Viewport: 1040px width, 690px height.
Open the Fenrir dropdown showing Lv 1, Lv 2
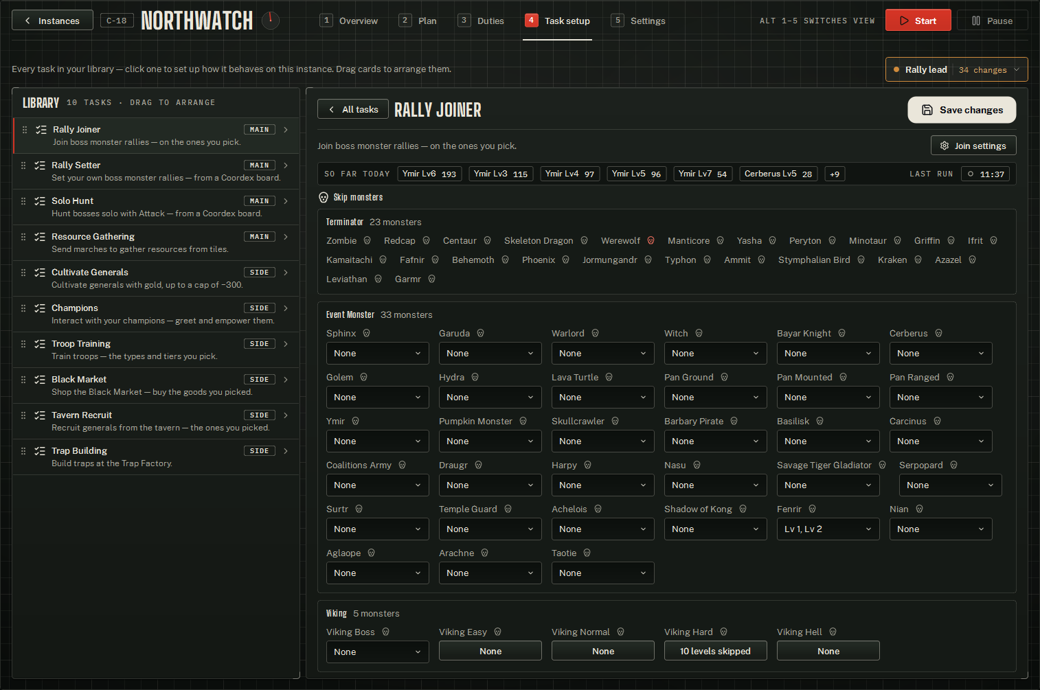(x=828, y=529)
